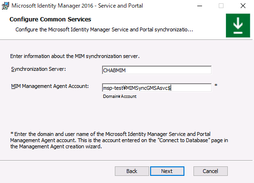Click the Domain\Account hint text
This screenshot has width=254, height=183.
pyautogui.click(x=120, y=96)
